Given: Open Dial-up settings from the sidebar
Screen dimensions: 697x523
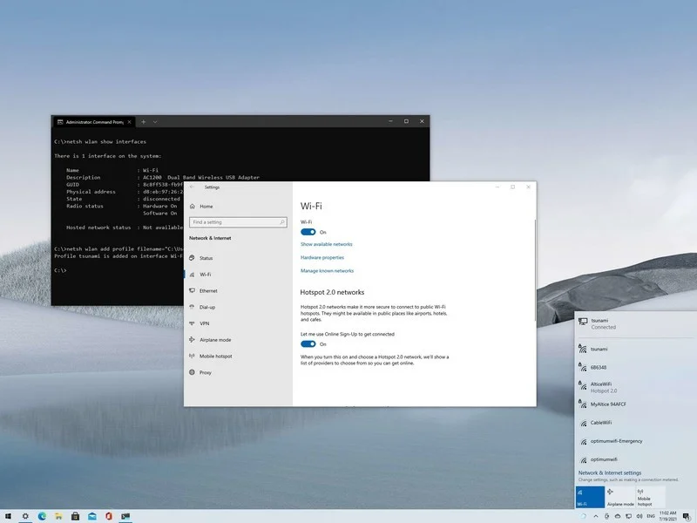Looking at the screenshot, I should pos(207,307).
